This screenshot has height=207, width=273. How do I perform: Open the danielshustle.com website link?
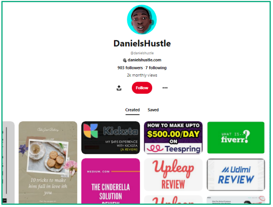(x=144, y=60)
